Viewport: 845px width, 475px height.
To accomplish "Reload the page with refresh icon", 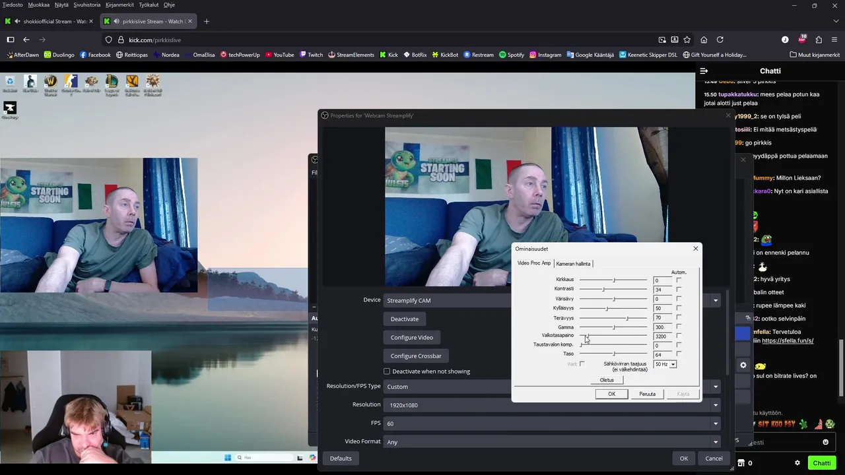I will 720,40.
